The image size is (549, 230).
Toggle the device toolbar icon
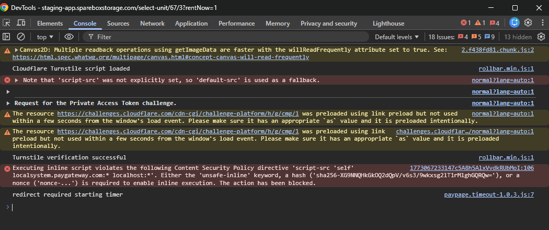[21, 23]
